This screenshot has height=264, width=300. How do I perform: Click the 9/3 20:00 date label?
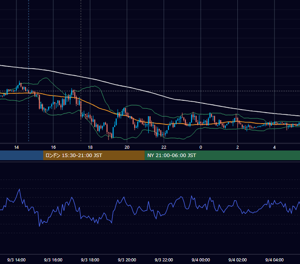tap(127, 260)
